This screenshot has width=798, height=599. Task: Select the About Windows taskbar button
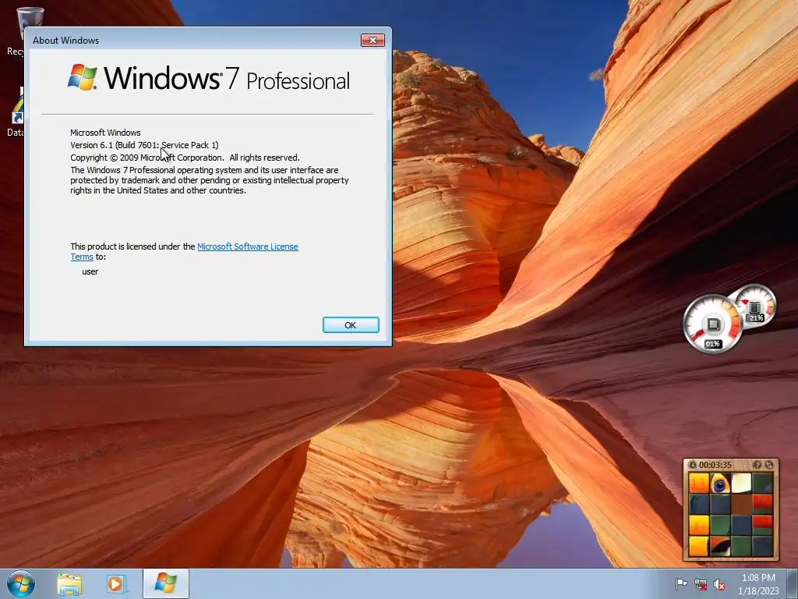pyautogui.click(x=166, y=583)
